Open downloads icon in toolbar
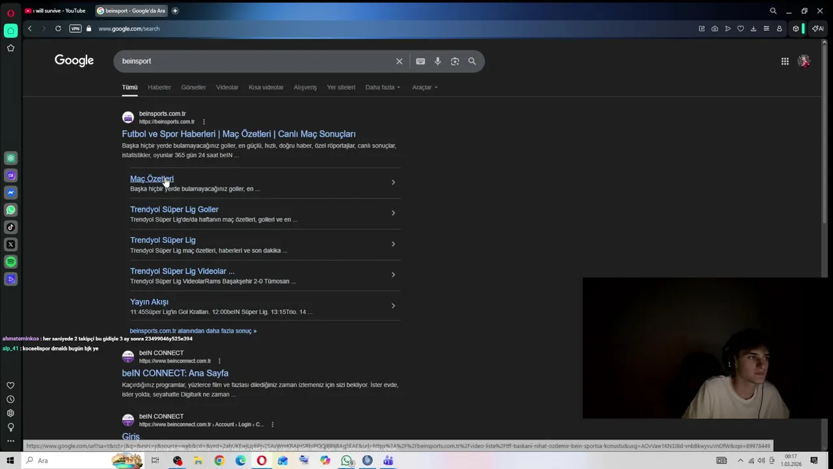The image size is (833, 469). (x=754, y=29)
